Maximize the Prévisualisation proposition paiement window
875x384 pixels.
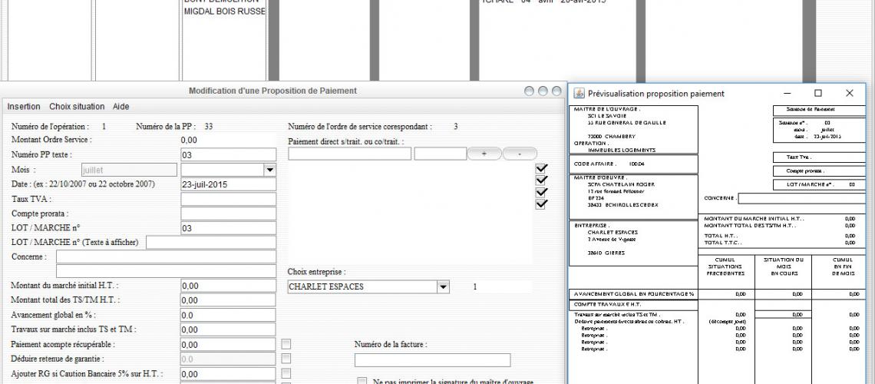(818, 93)
